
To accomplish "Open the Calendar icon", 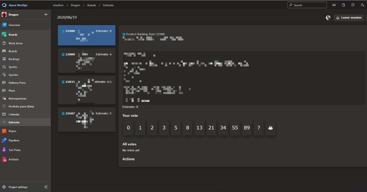I will coord(4,115).
